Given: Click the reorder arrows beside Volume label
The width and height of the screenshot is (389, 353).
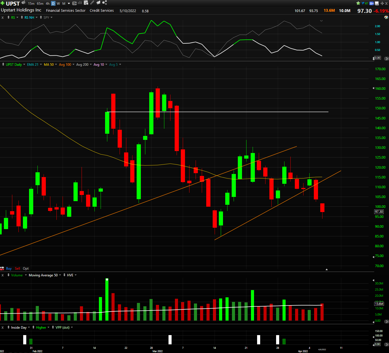Looking at the screenshot, I should (8, 275).
